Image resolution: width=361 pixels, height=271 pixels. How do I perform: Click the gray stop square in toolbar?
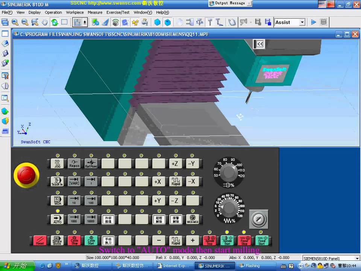coord(323,22)
